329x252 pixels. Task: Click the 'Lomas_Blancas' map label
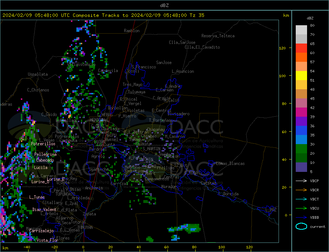(x=230, y=163)
